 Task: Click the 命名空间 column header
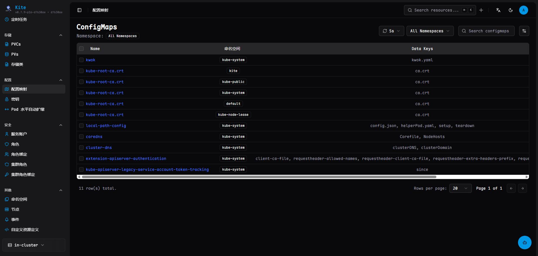232,49
